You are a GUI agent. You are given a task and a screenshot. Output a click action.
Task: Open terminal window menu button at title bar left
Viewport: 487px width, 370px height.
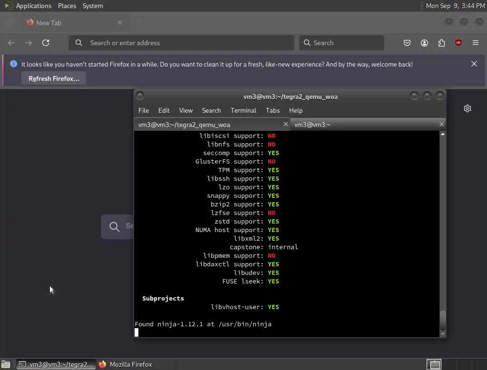(x=140, y=96)
